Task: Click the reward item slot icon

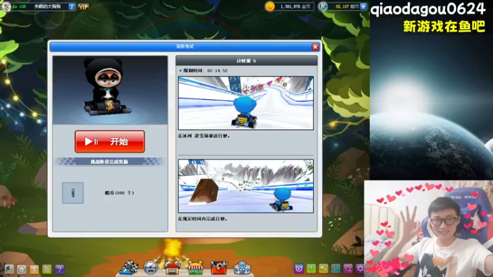Action: (73, 193)
